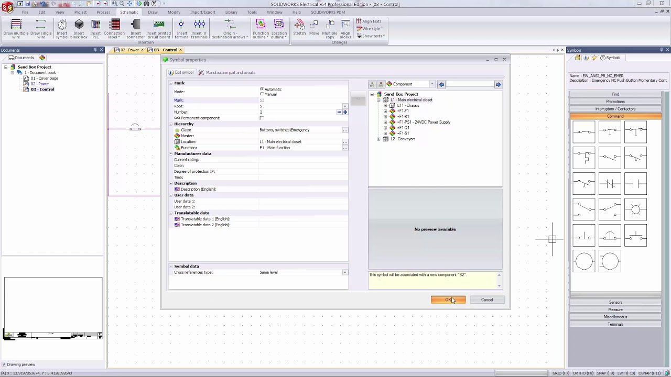The image size is (671, 377).
Task: Open the Show texts dropdown
Action: 370,36
